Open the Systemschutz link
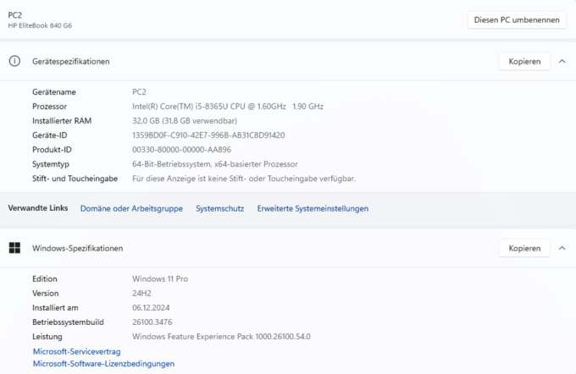 (219, 208)
